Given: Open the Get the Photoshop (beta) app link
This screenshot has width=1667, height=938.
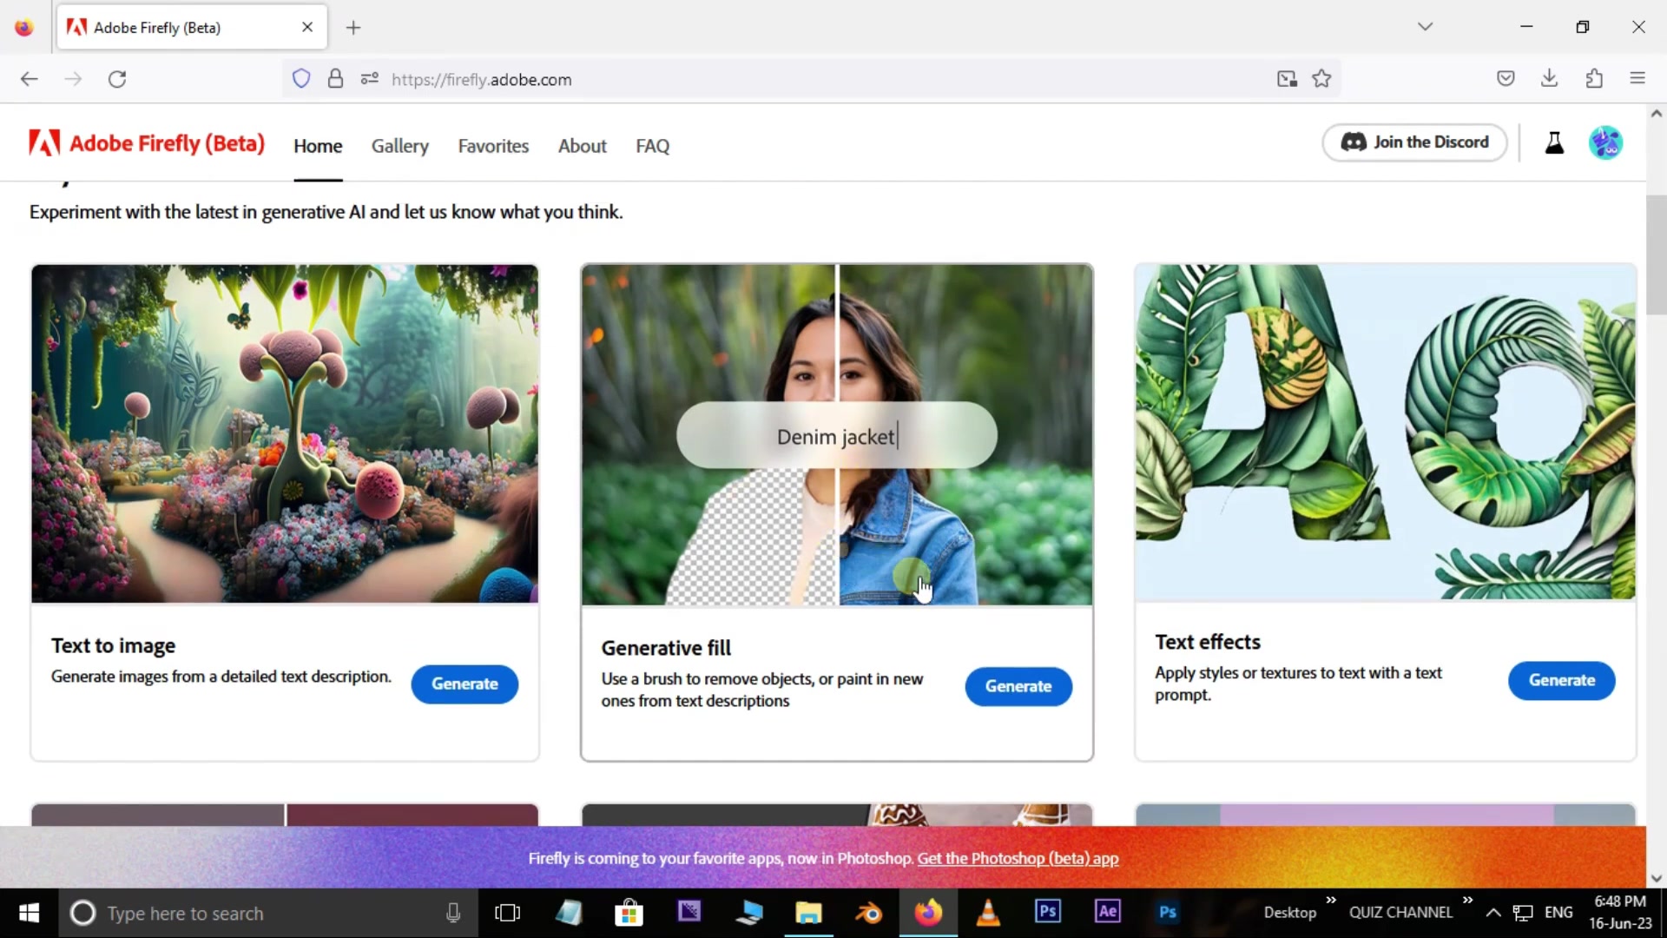Looking at the screenshot, I should tap(1018, 858).
